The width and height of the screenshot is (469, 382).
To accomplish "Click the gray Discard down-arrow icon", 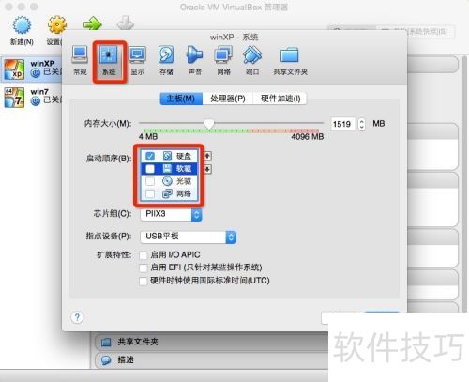I will coord(125,23).
